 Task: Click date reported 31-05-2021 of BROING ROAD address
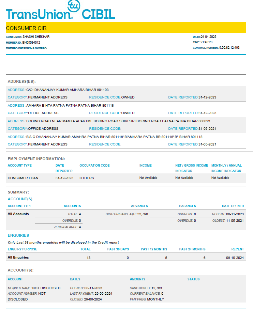[x=207, y=129]
